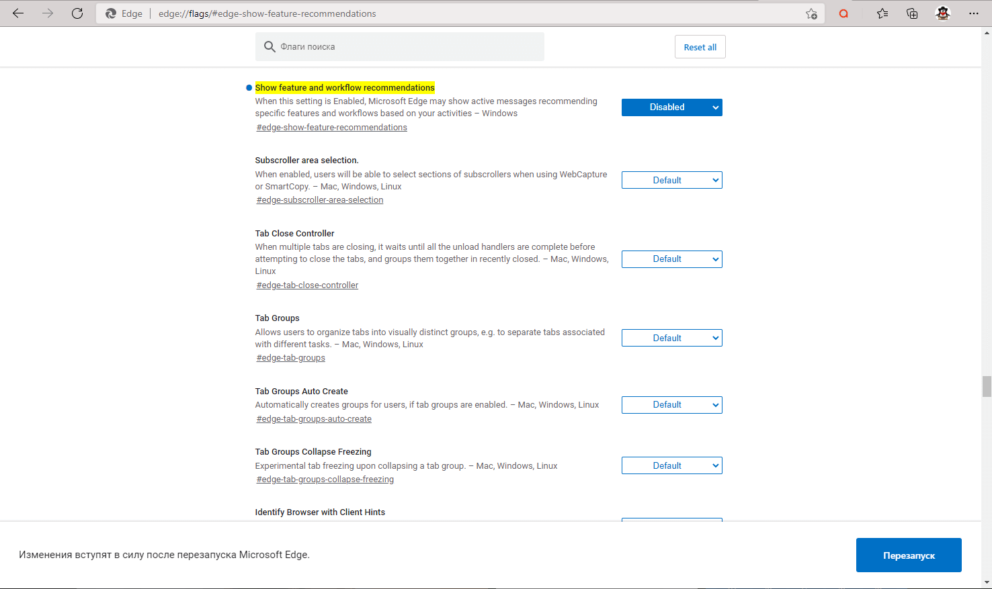Open the user profile avatar
992x589 pixels.
[943, 13]
